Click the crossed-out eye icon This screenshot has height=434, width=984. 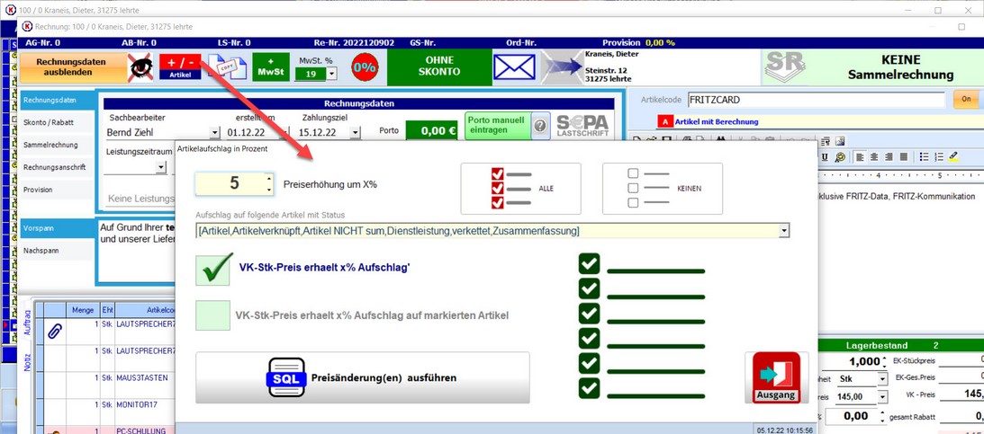(x=140, y=68)
